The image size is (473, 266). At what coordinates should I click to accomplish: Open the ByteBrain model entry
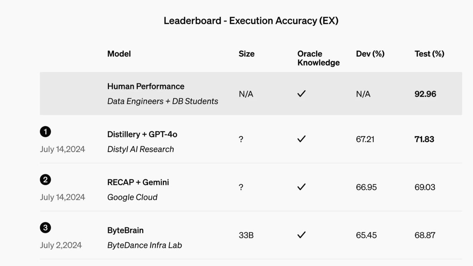pos(125,230)
